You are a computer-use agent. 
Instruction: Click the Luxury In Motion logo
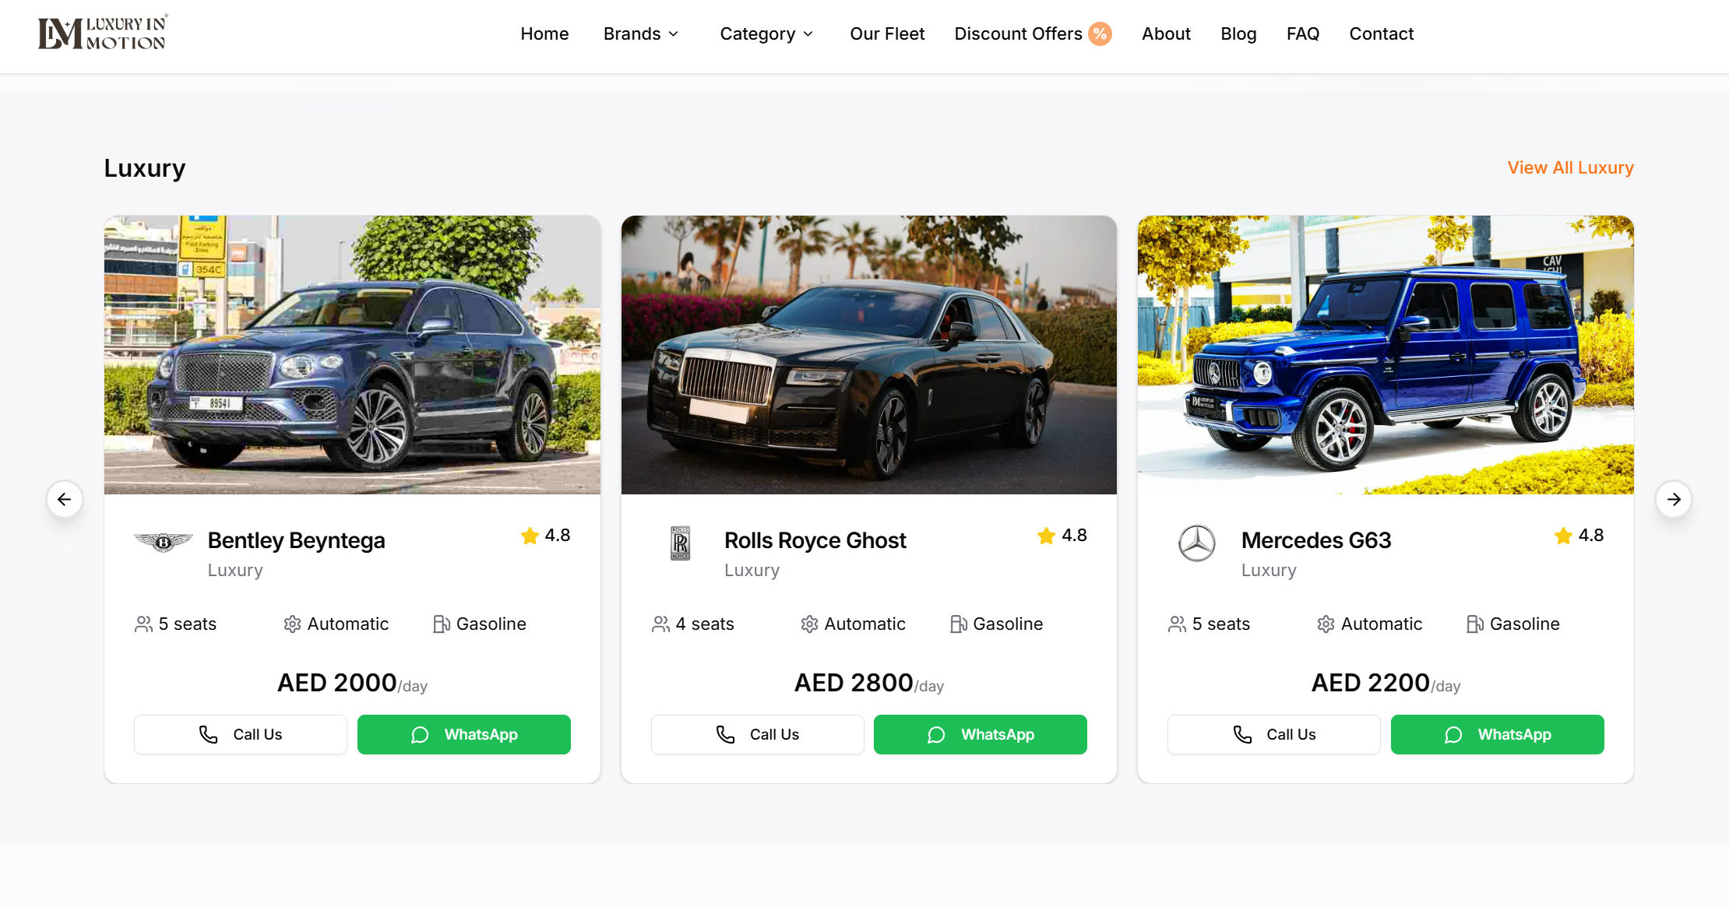(102, 33)
